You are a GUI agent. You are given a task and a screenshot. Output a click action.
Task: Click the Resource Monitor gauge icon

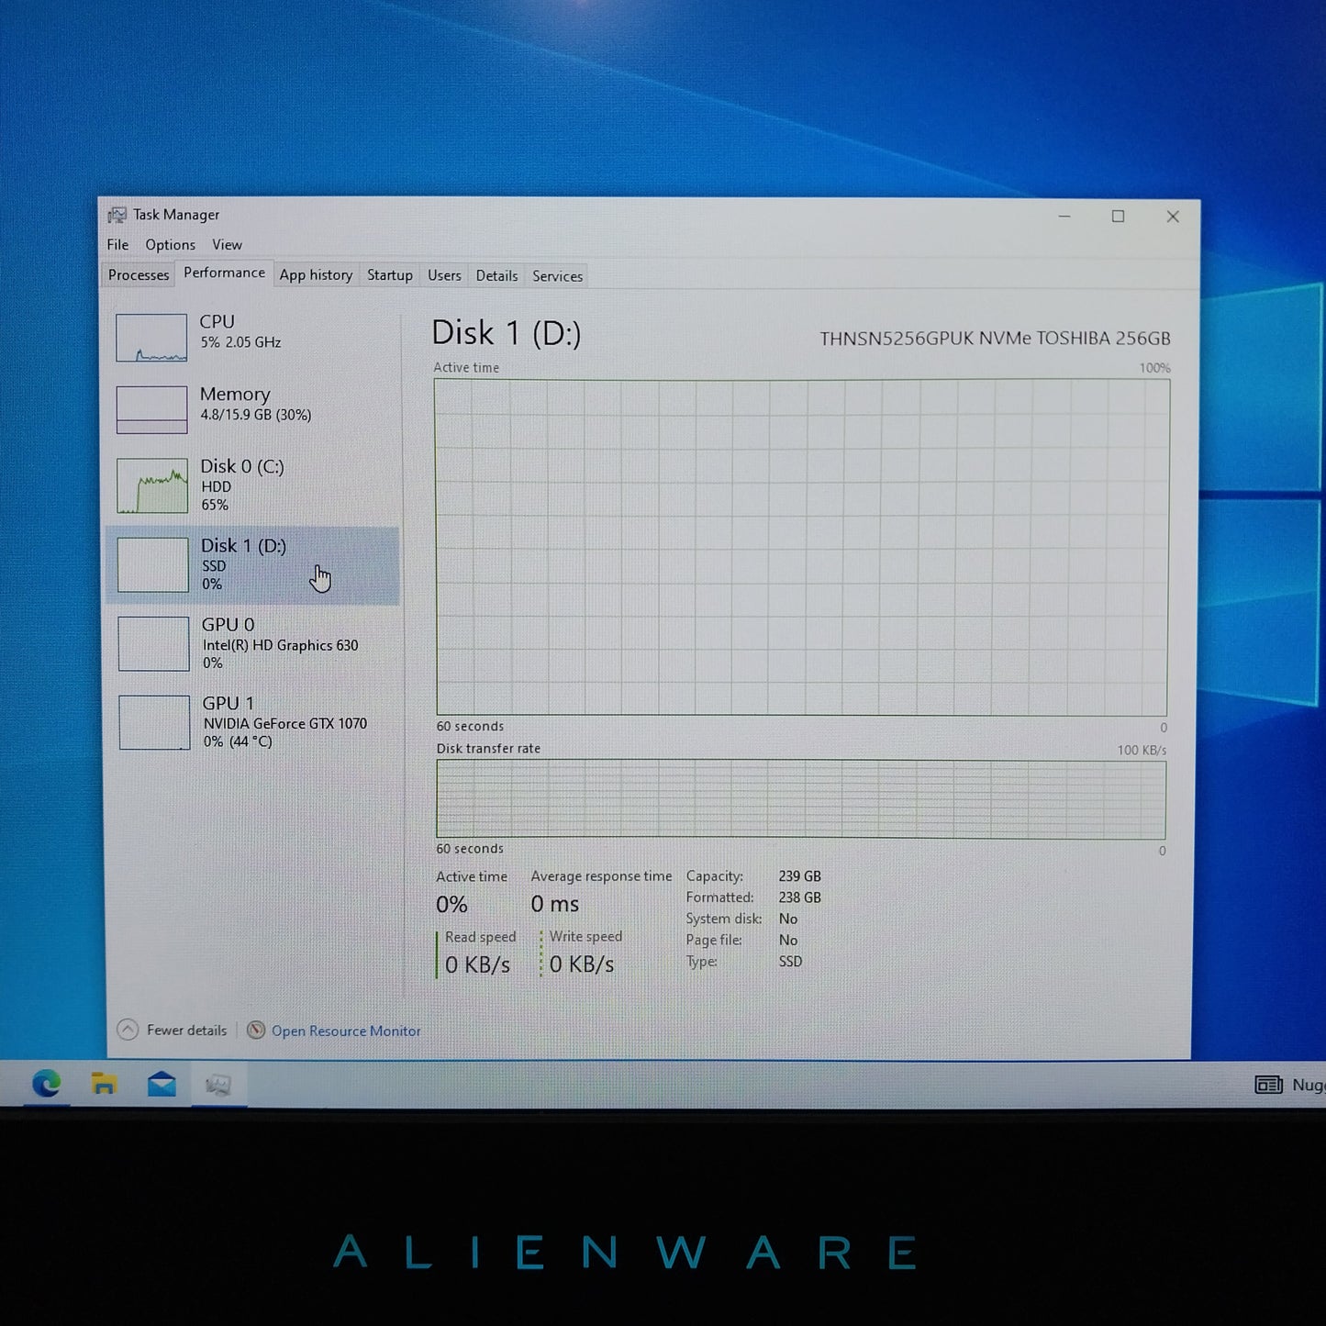(x=256, y=1031)
